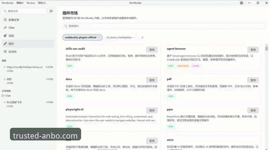Click the hooks tag on agent-browser
Image resolution: width=269 pixels, height=150 pixels.
click(196, 66)
